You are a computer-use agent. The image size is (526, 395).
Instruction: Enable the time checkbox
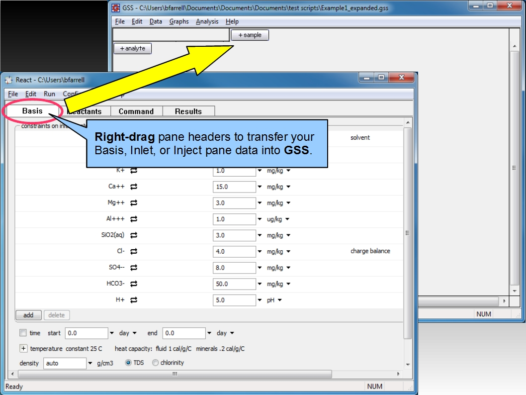click(23, 333)
